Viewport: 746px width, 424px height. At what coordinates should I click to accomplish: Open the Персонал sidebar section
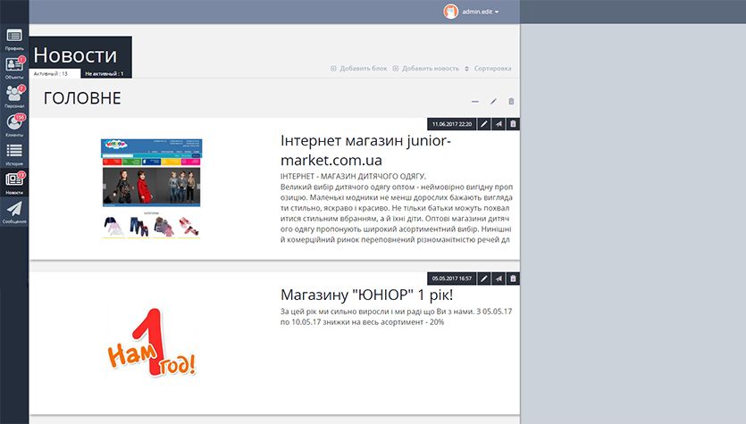(x=14, y=96)
